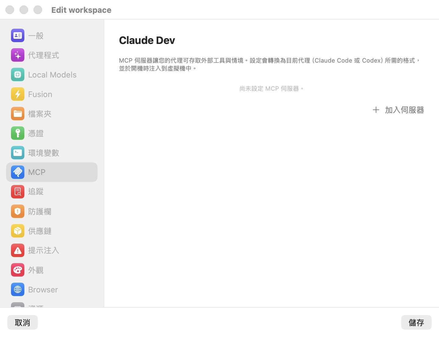Select the 提示注入 warning triangle icon

click(x=18, y=250)
